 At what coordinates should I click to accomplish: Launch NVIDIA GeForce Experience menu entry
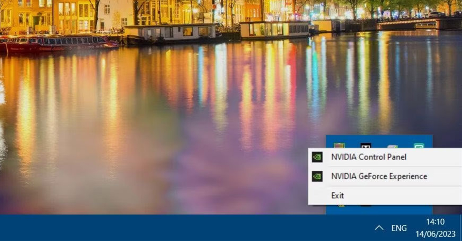tap(379, 177)
